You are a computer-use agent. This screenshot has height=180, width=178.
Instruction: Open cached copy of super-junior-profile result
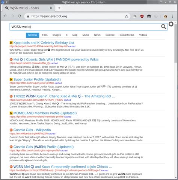click(58, 83)
